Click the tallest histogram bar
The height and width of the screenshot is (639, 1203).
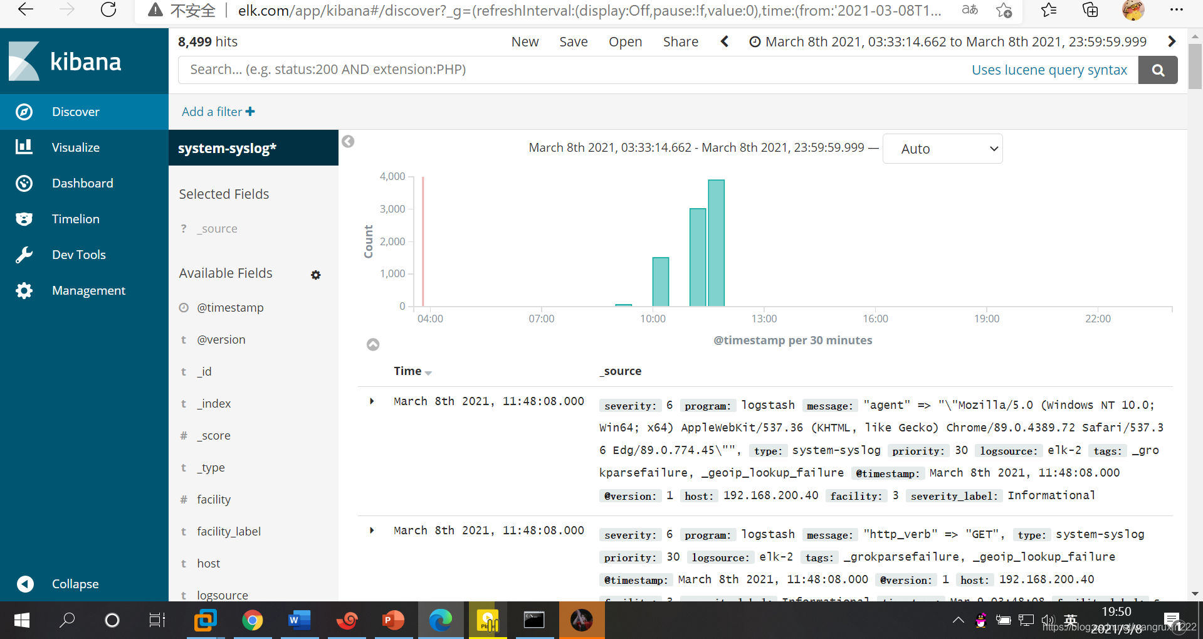717,243
